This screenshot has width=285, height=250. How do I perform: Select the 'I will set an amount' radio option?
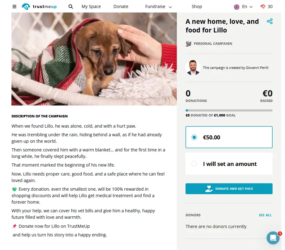194,164
